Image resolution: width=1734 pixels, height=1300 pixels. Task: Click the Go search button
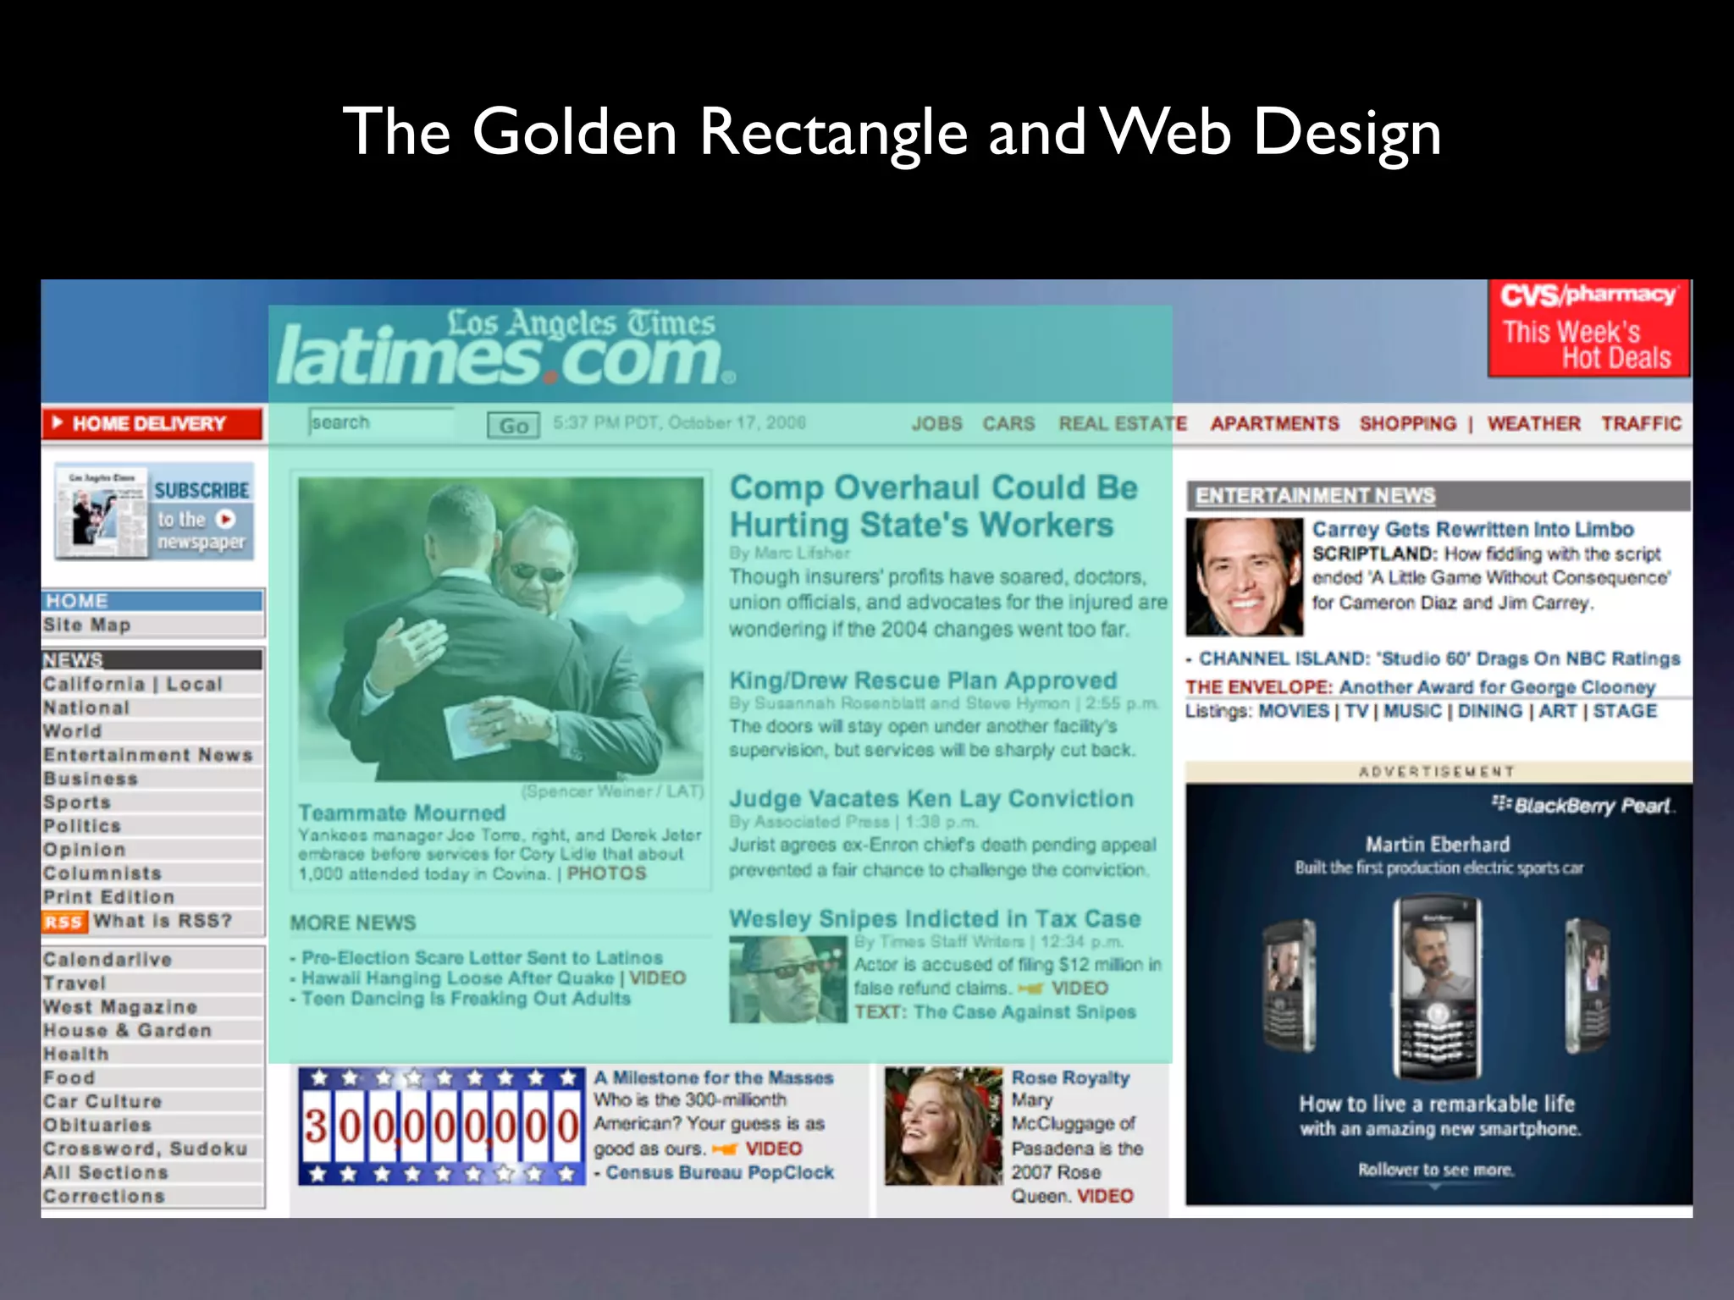pos(513,426)
